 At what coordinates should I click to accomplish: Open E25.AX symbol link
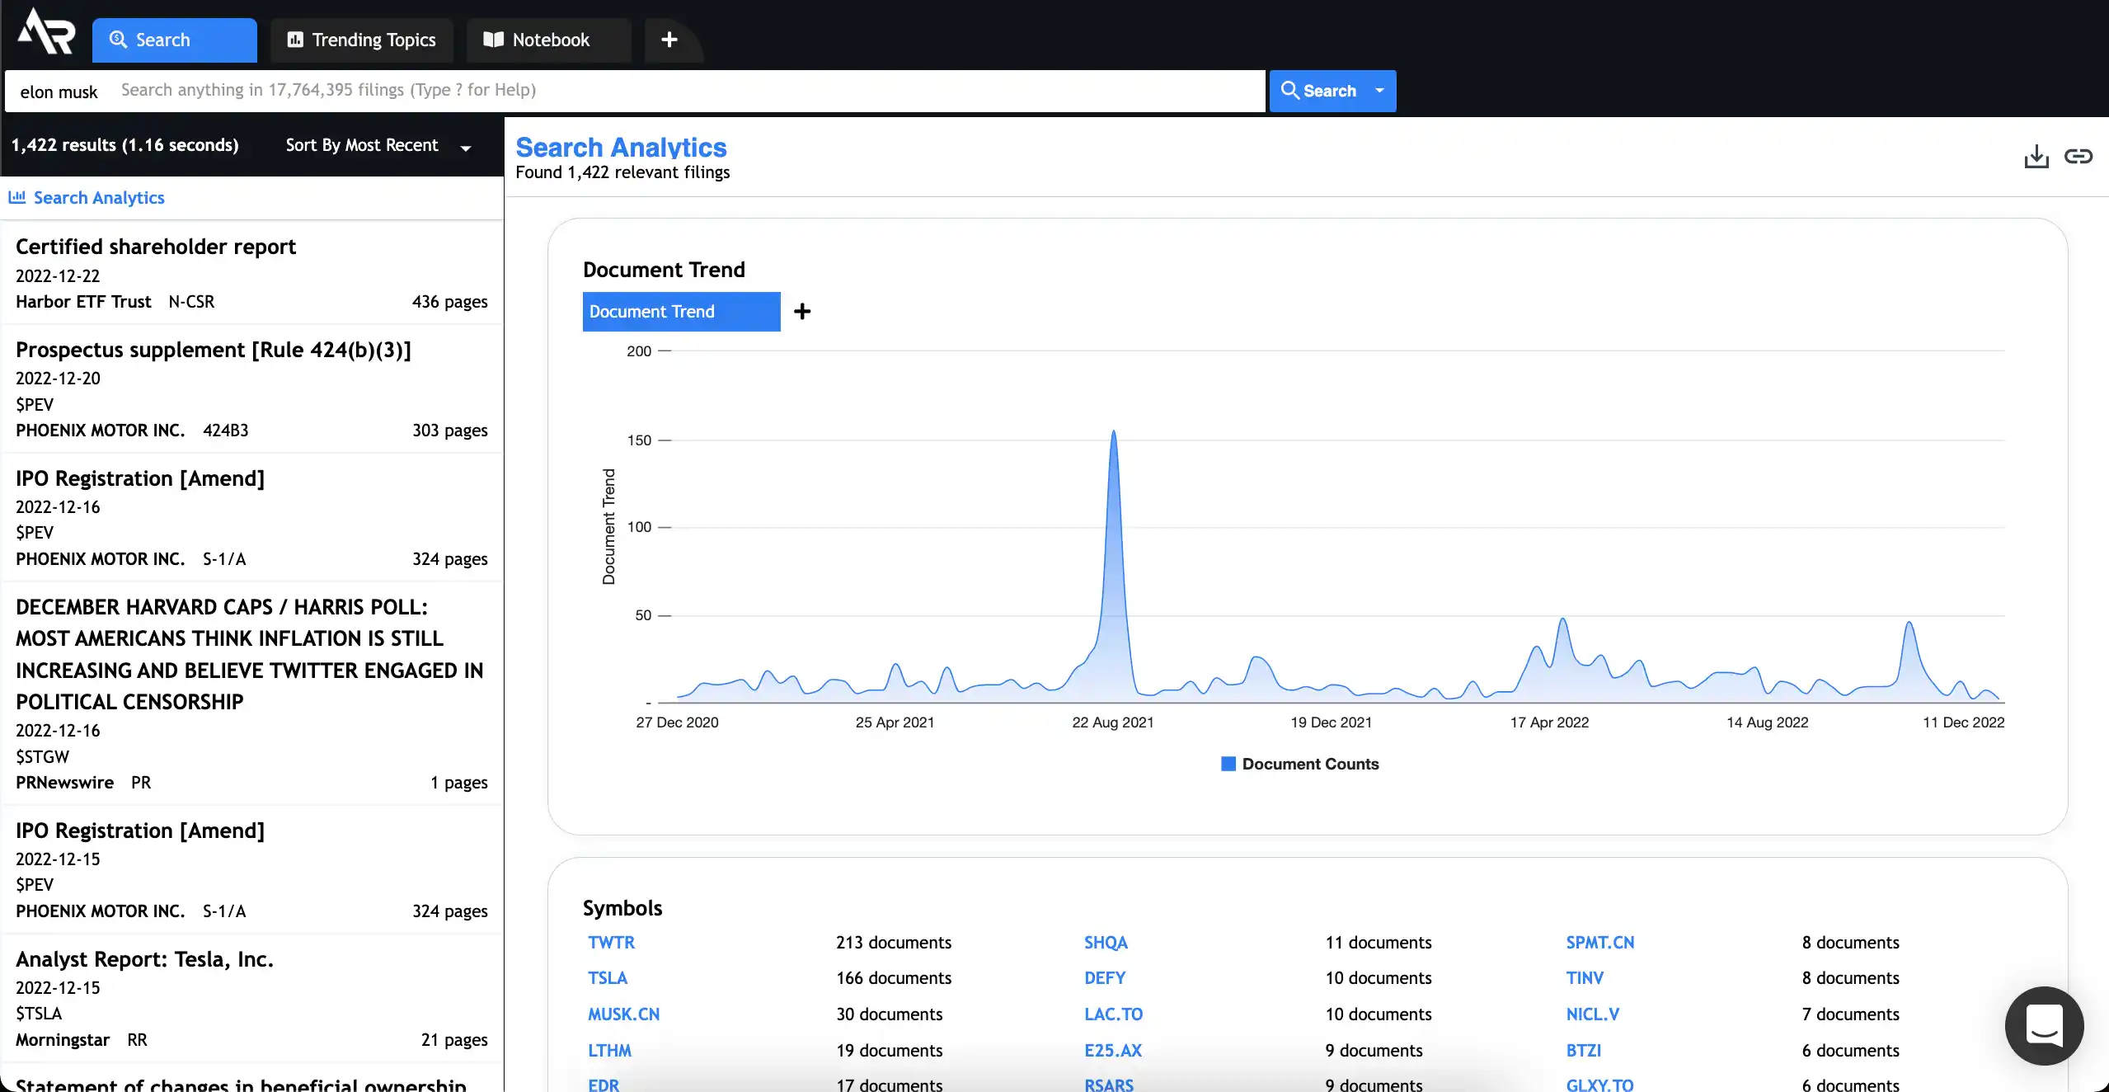tap(1113, 1051)
